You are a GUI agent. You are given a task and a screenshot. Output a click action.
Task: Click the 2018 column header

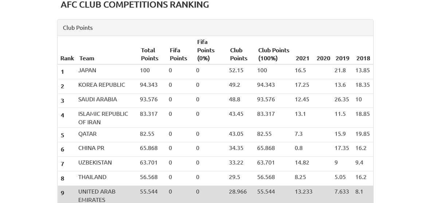pyautogui.click(x=363, y=58)
